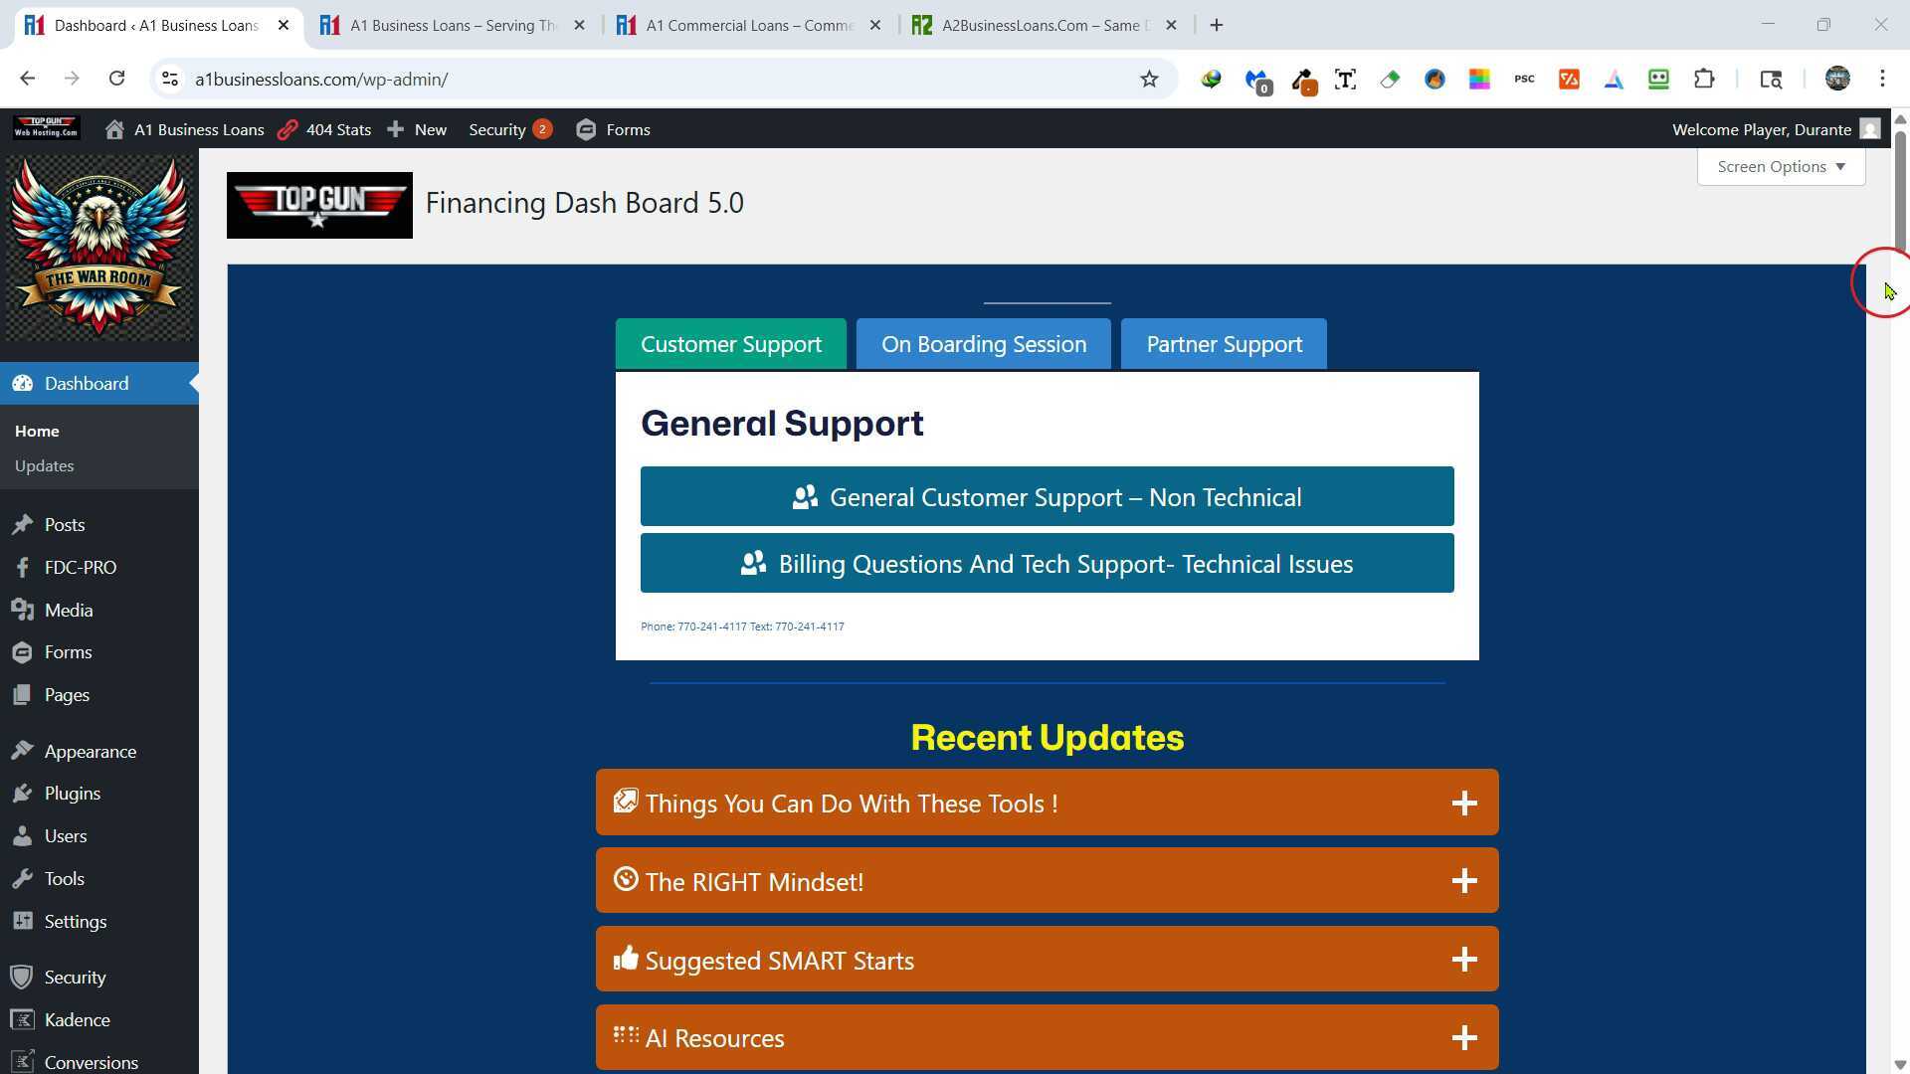Switch to the A2BusinessLoans.Com browser tab
This screenshot has width=1910, height=1074.
[1035, 25]
